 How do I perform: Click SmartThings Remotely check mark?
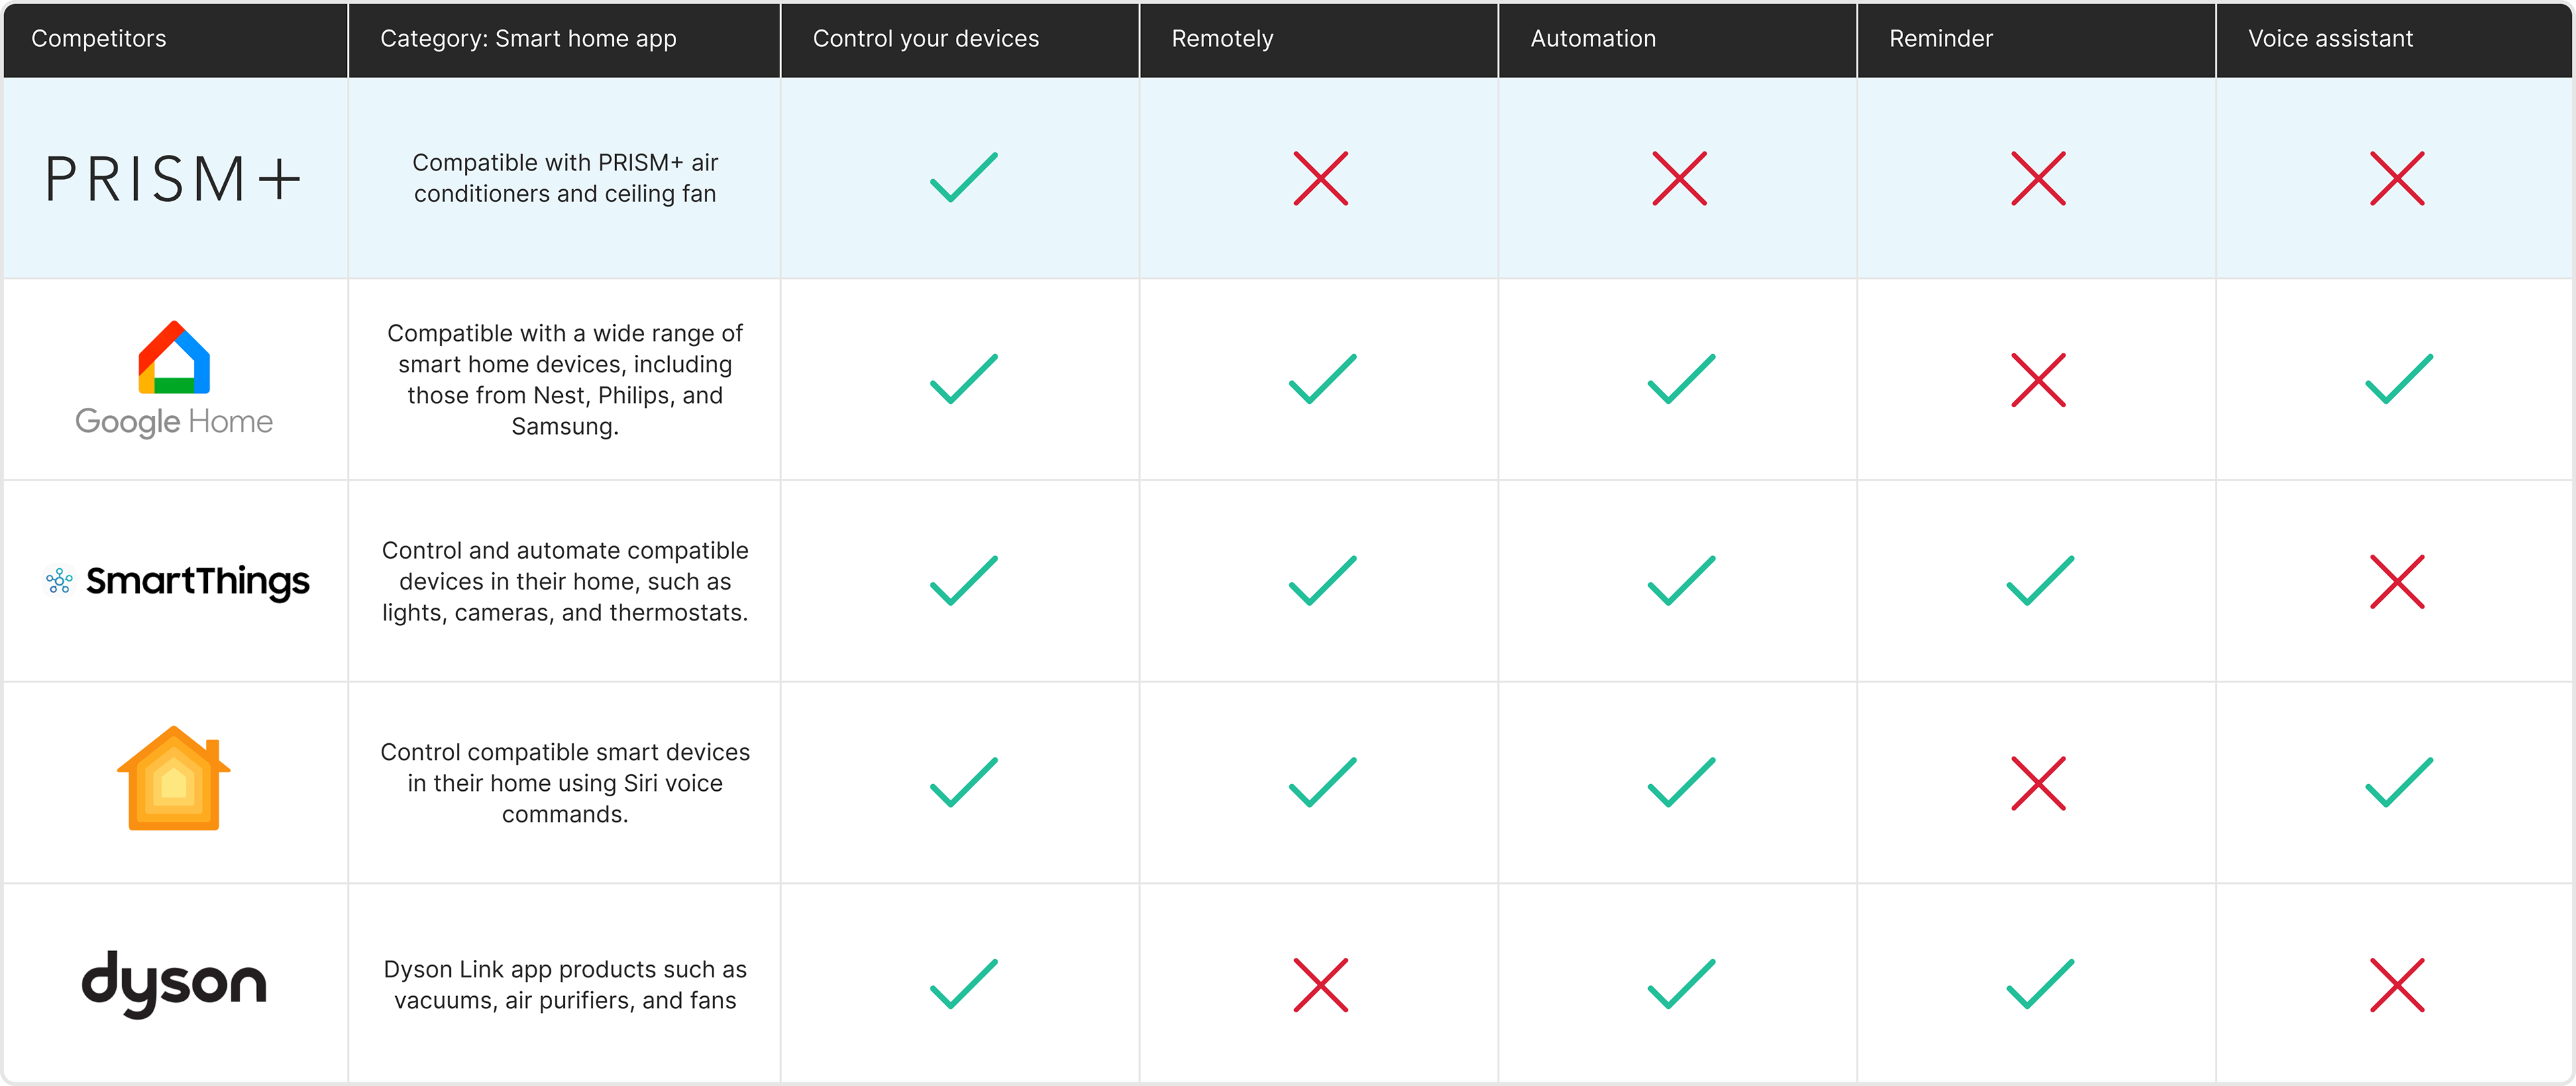(1323, 581)
